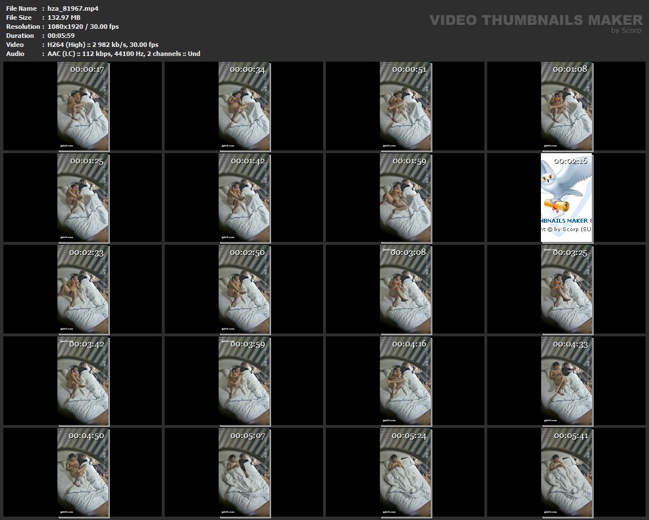Select the thumbnail marked 00:02:33
This screenshot has height=520, width=649.
[x=83, y=289]
